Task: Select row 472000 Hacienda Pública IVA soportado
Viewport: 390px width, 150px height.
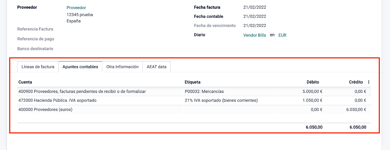Action: click(194, 100)
